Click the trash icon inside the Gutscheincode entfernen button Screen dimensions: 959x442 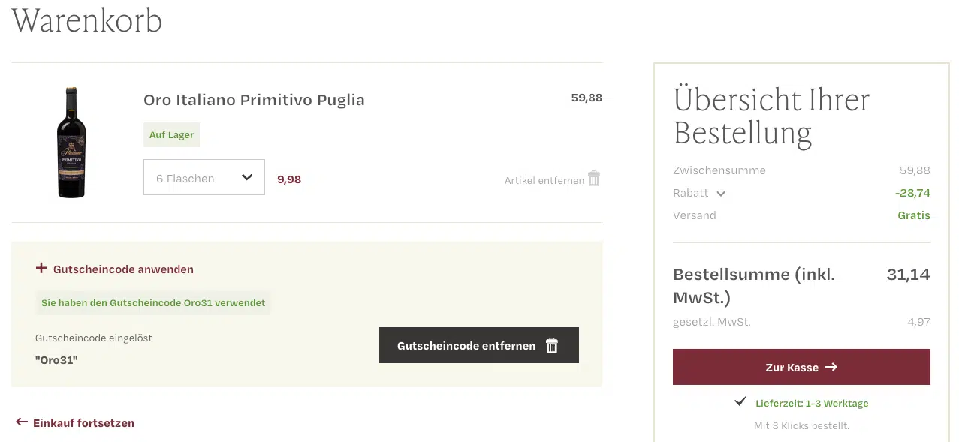pyautogui.click(x=552, y=345)
